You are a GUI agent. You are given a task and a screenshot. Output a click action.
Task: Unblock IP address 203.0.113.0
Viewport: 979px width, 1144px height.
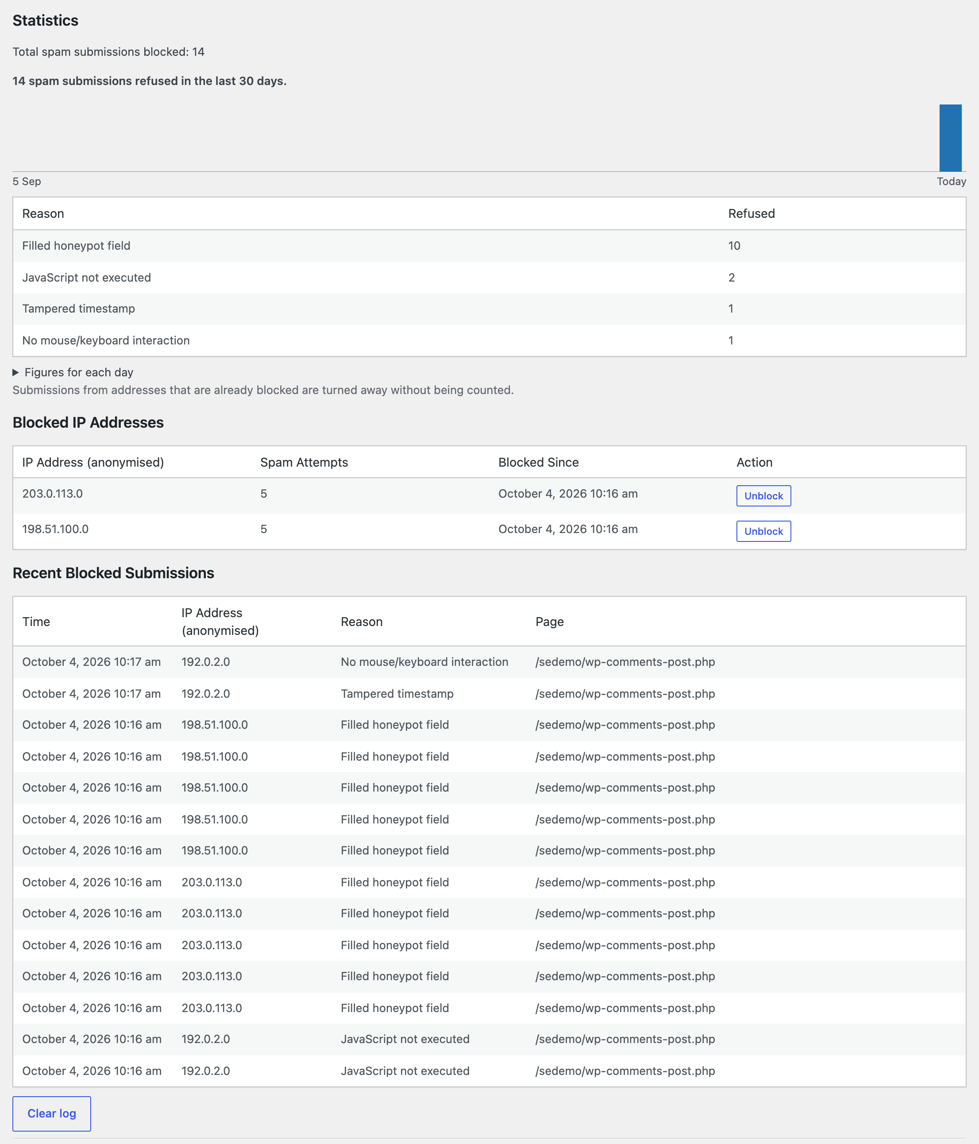[763, 496]
